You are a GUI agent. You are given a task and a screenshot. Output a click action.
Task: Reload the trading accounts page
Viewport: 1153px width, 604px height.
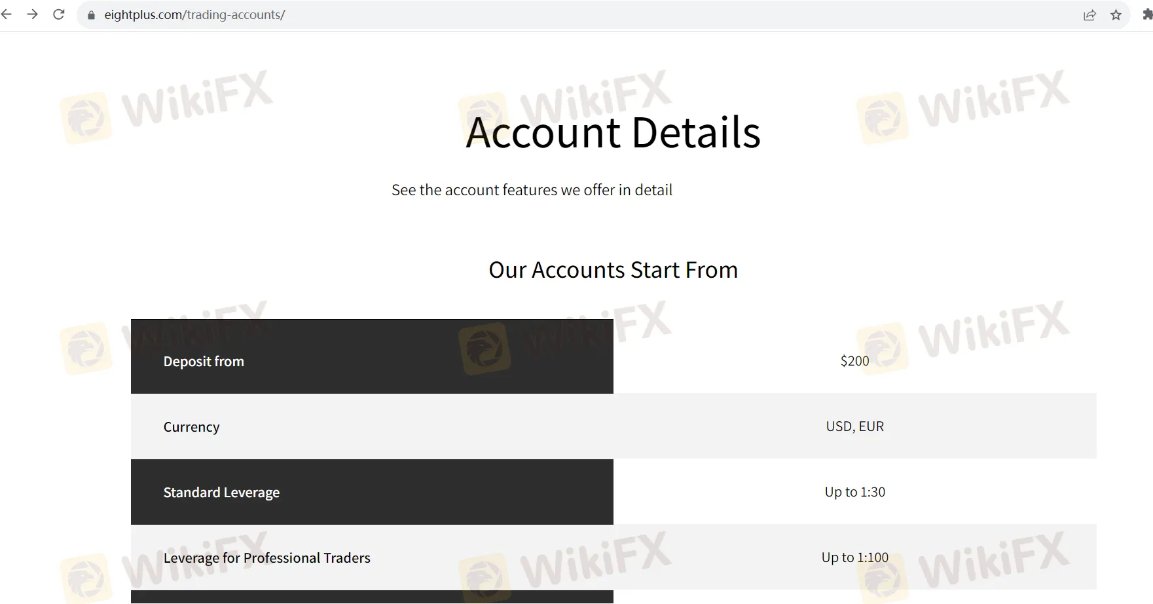click(x=58, y=14)
